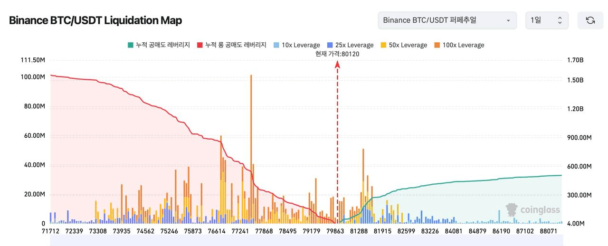608x246 pixels.
Task: Click the 현재 가격:80120 price label
Action: (x=337, y=54)
